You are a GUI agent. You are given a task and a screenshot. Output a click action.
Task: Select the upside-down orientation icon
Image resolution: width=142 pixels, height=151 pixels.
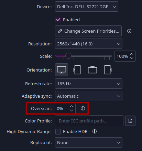[92, 70]
